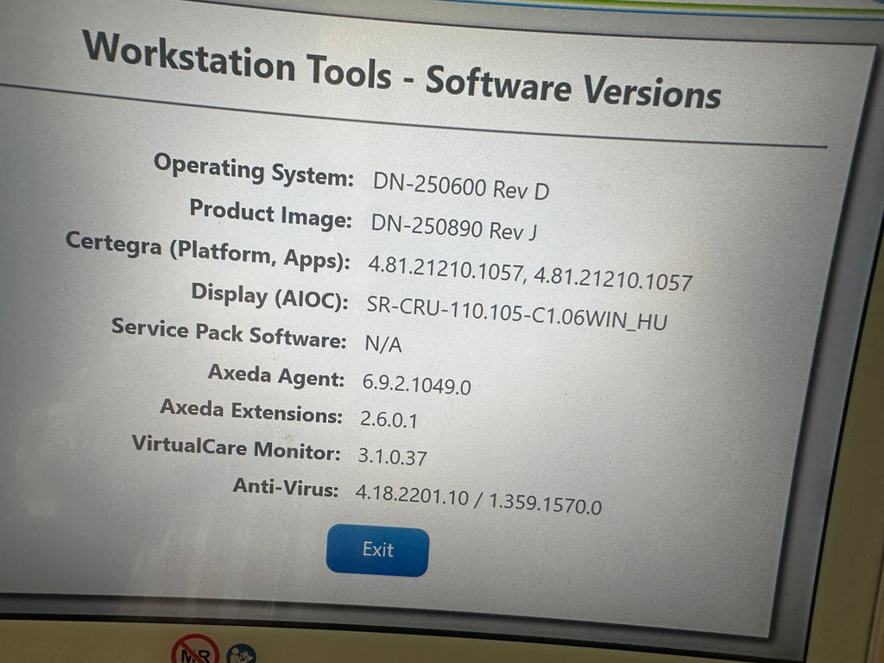Click the Axeda Agent label

[x=275, y=375]
